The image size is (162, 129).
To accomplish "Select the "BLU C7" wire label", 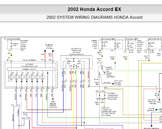I will [x=36, y=93].
